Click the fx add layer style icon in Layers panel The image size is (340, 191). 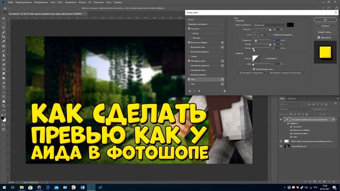(310, 181)
